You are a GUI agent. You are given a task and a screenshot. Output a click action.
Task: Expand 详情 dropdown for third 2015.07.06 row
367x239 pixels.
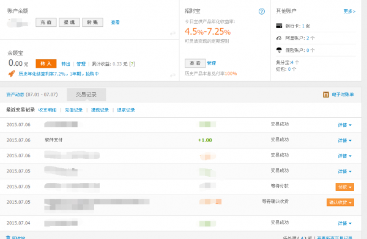pyautogui.click(x=344, y=156)
